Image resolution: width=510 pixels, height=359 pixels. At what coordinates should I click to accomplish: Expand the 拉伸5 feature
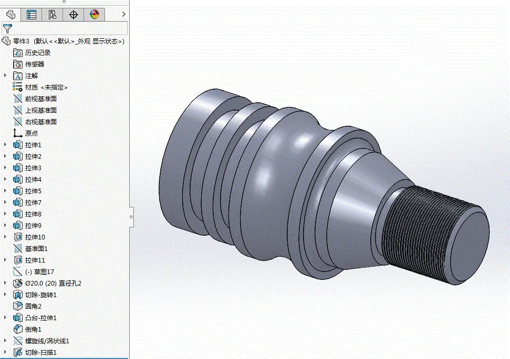(5, 191)
